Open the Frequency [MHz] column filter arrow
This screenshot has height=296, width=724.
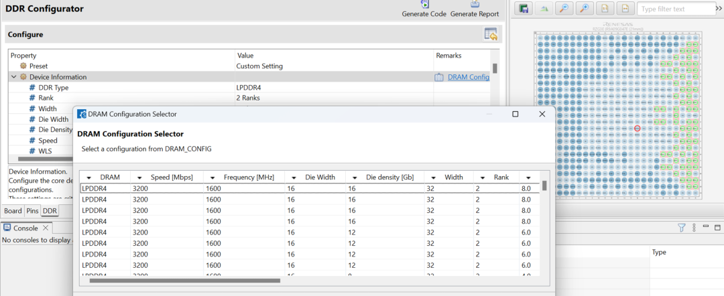(x=213, y=177)
